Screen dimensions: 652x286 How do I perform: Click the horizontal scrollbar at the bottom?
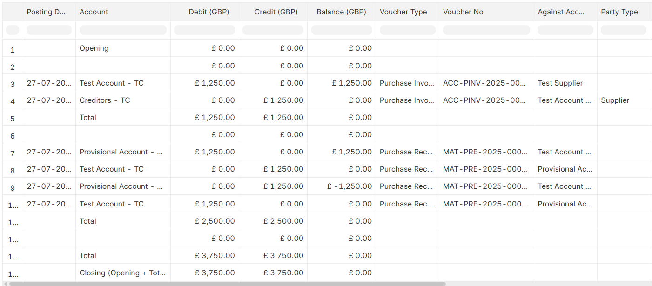coord(227,284)
